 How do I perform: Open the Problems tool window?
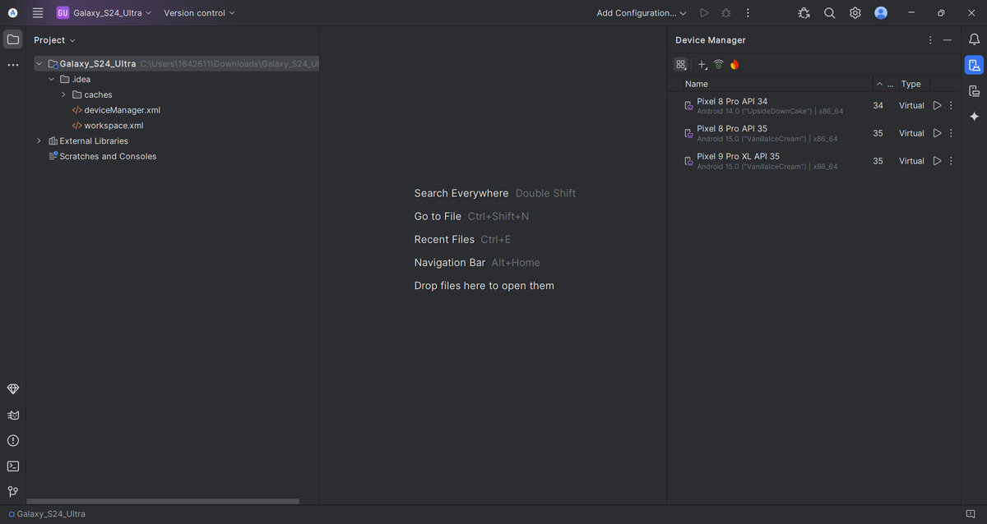pyautogui.click(x=13, y=440)
